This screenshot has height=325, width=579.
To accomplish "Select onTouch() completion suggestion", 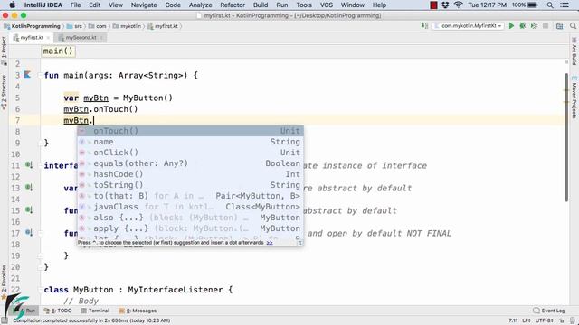I will coord(190,131).
